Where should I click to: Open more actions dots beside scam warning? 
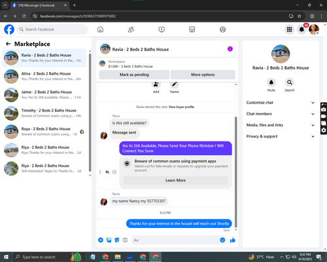pyautogui.click(x=100, y=172)
